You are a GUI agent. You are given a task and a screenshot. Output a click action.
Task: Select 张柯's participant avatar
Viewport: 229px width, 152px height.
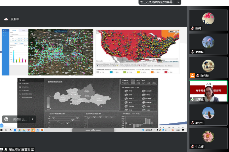point(208,17)
